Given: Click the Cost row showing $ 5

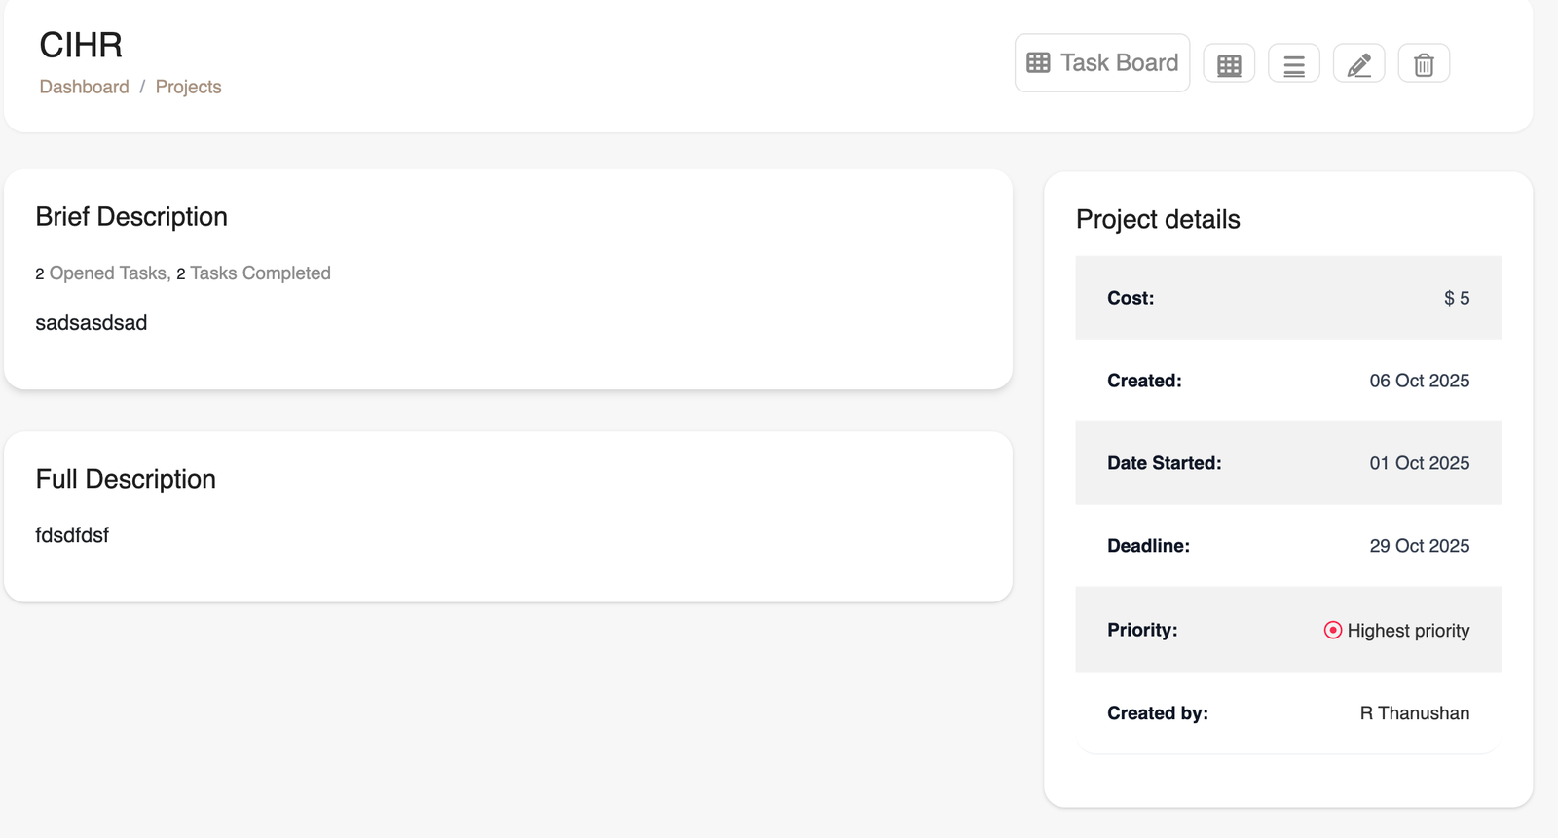Looking at the screenshot, I should point(1287,298).
